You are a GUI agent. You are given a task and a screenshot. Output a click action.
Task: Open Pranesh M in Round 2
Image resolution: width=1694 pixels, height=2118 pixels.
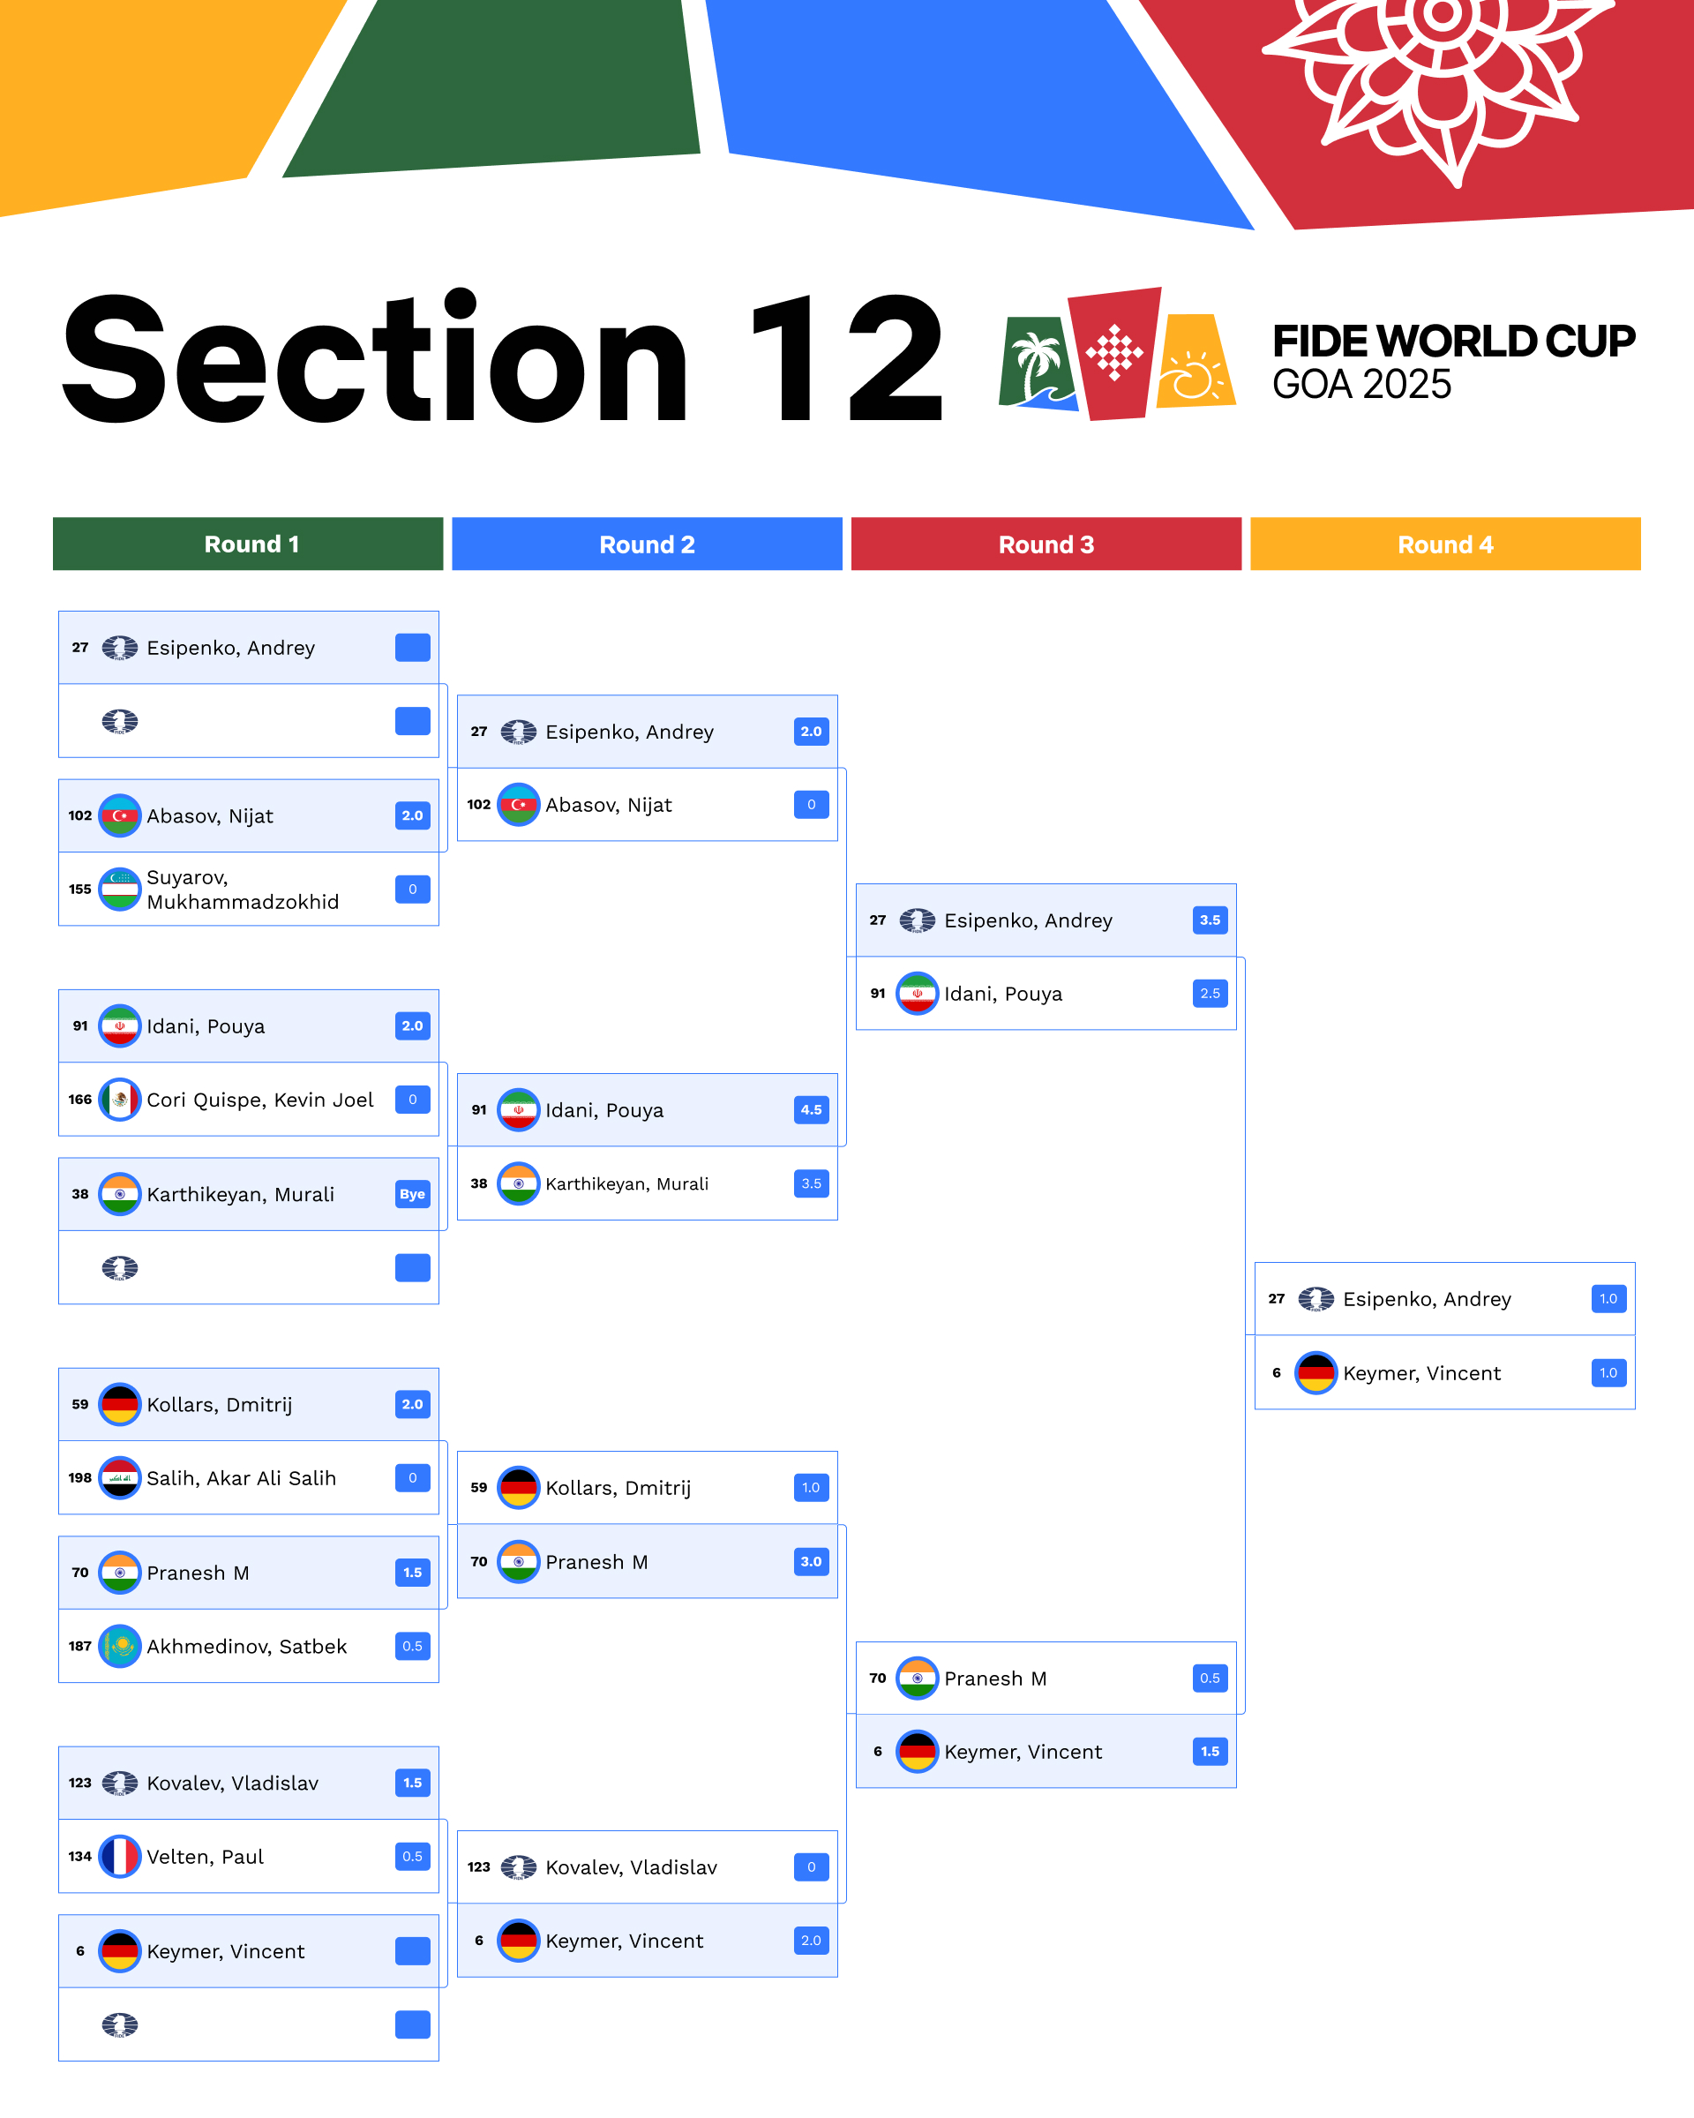tap(596, 1562)
